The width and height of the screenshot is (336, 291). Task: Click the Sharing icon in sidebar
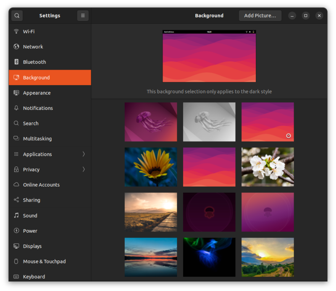pyautogui.click(x=16, y=200)
